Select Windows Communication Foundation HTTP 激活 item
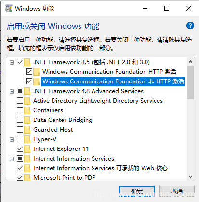Viewport: 199px width, 202px height. coord(109,72)
